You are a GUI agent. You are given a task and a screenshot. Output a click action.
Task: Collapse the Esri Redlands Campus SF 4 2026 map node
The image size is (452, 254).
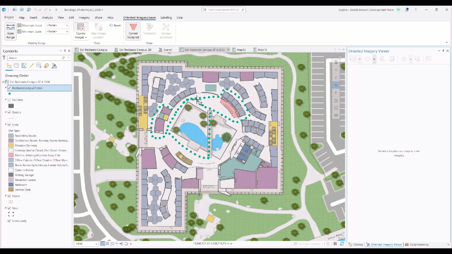[3, 82]
